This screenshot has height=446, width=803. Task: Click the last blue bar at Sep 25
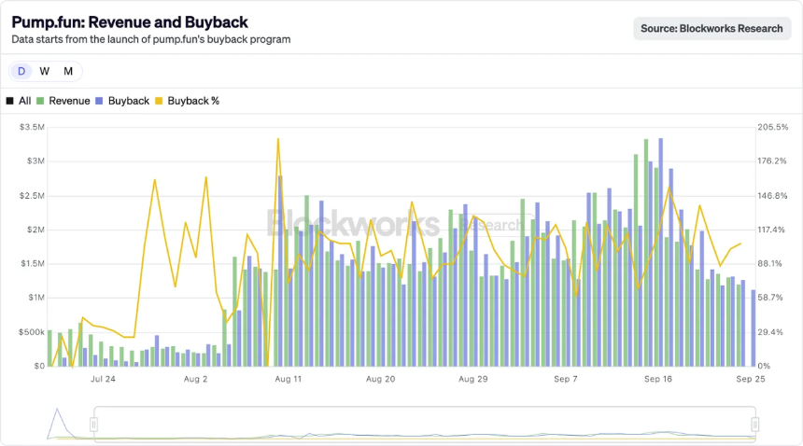point(754,328)
